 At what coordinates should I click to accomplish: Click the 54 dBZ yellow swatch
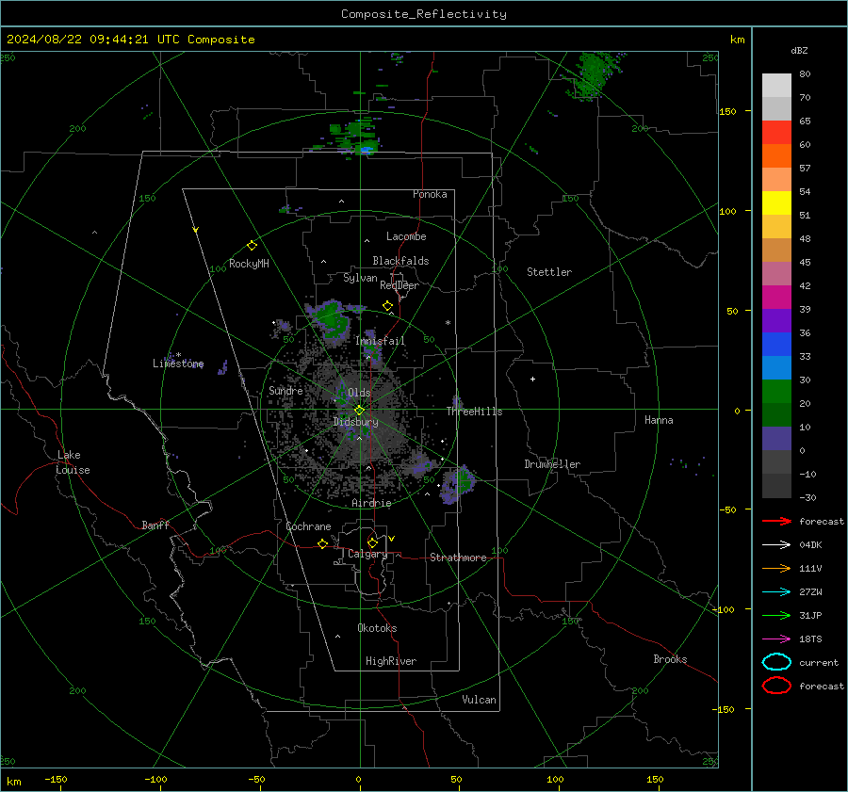tap(776, 202)
